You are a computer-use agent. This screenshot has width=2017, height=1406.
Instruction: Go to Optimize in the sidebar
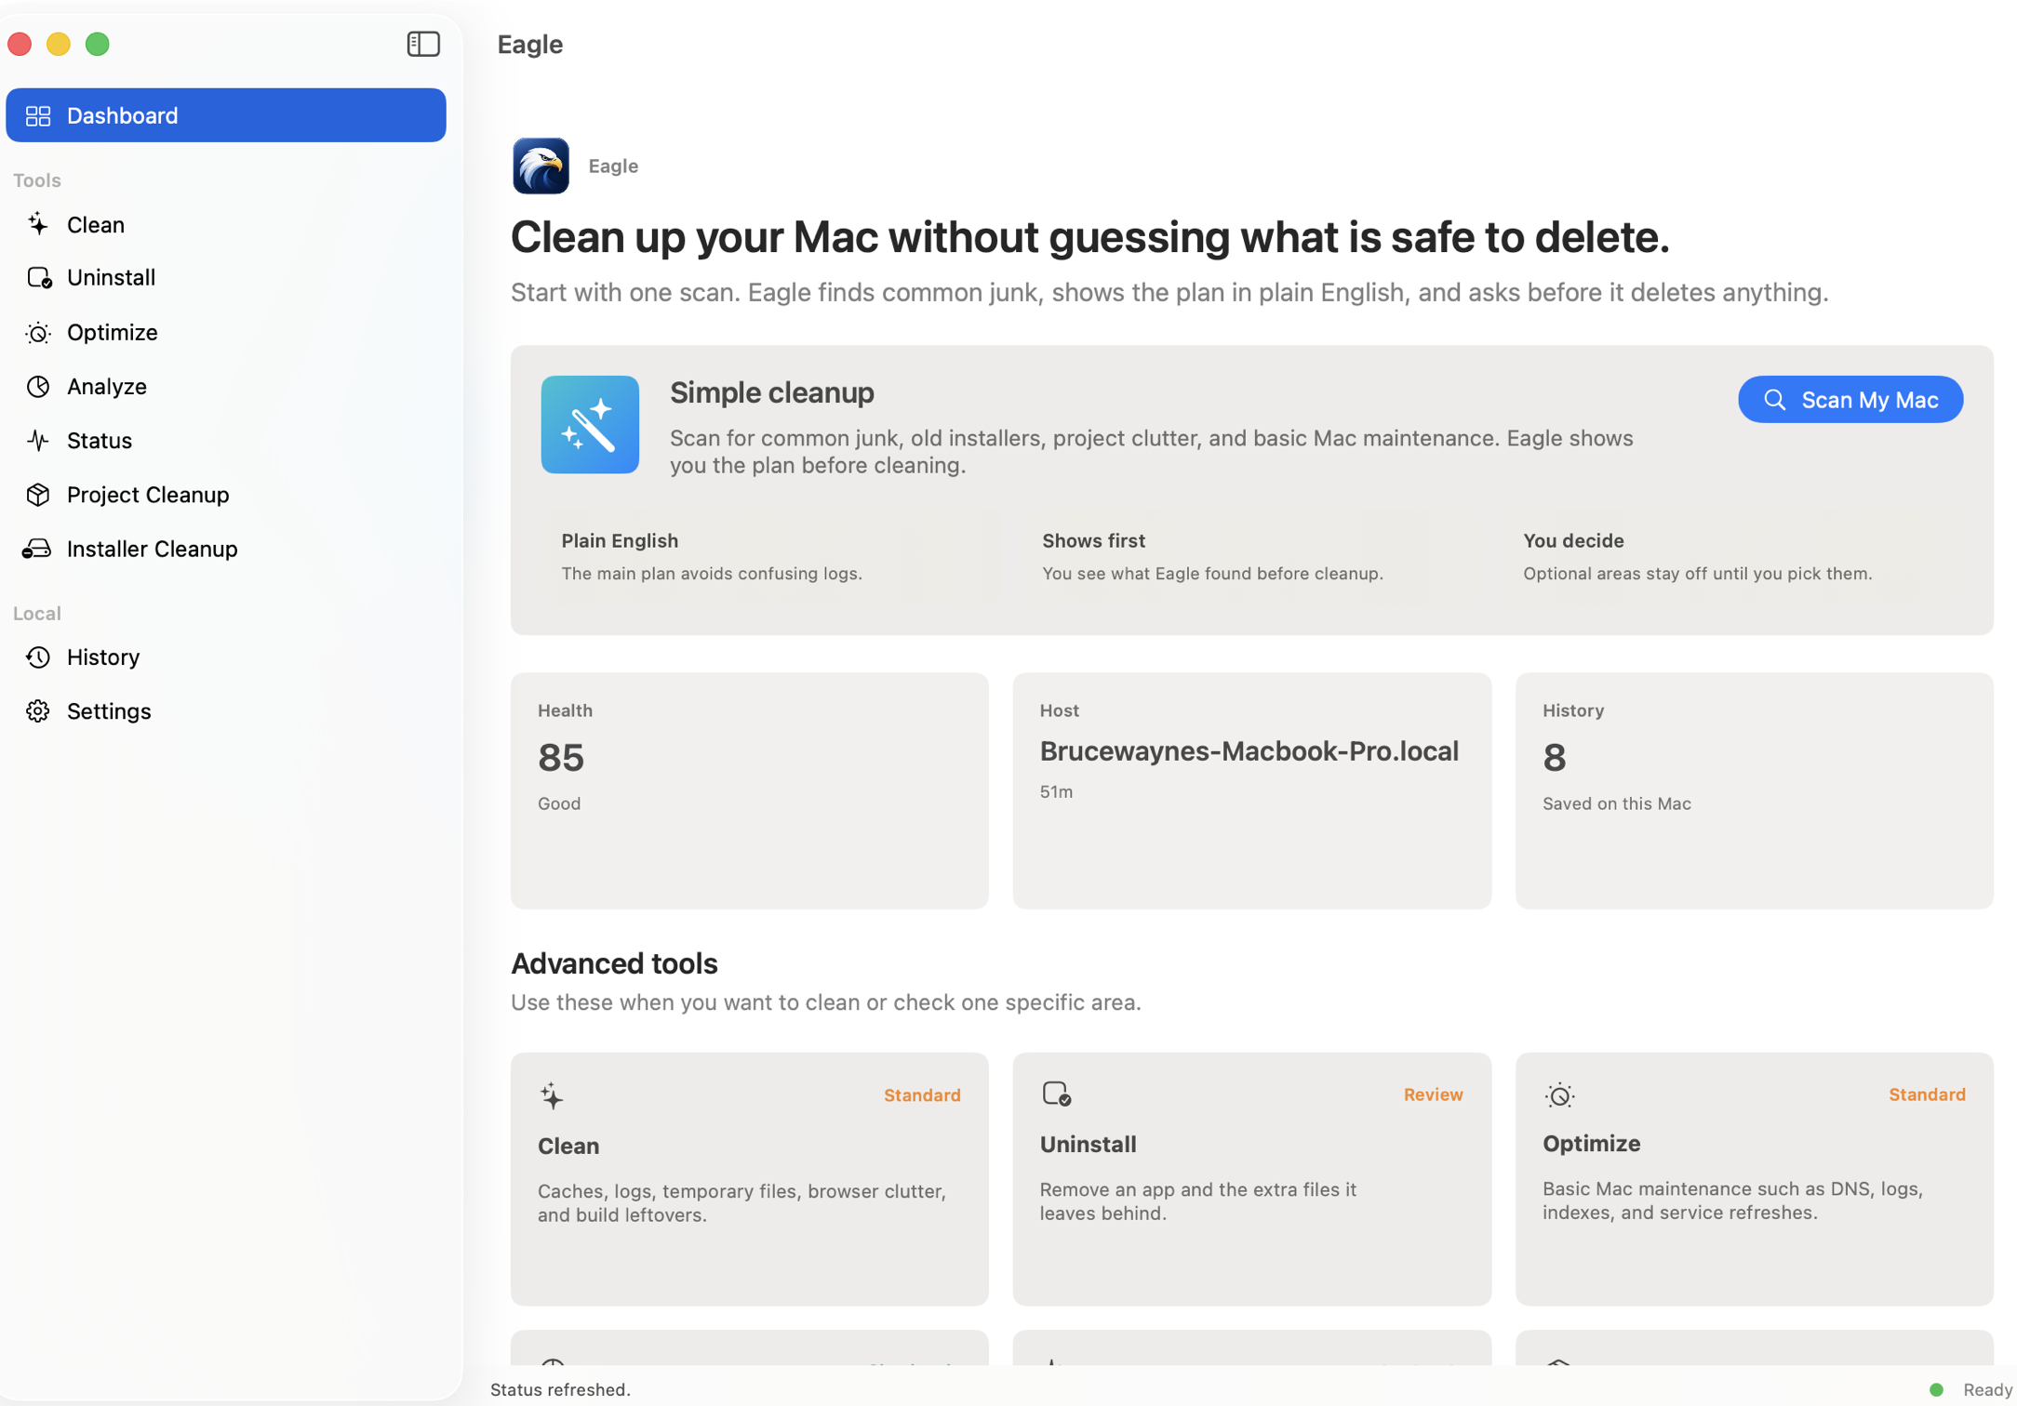(226, 332)
